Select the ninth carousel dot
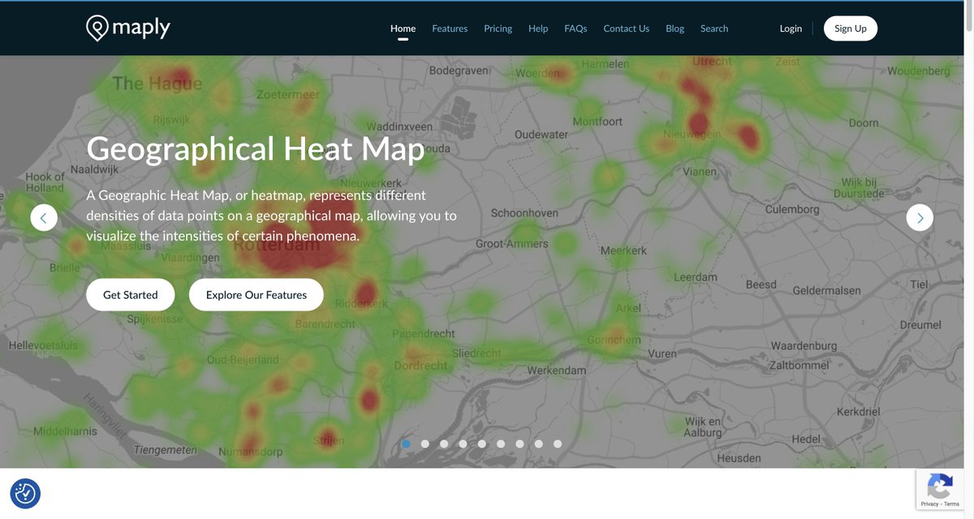 (x=558, y=444)
